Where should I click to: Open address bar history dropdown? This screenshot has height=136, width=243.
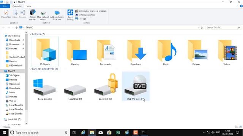[199, 28]
